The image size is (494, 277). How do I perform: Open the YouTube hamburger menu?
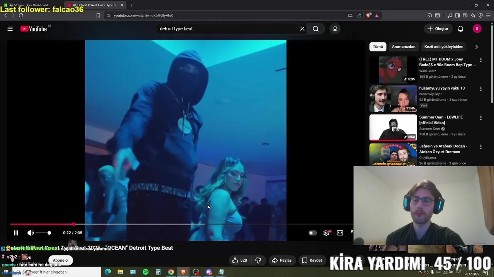(10, 28)
